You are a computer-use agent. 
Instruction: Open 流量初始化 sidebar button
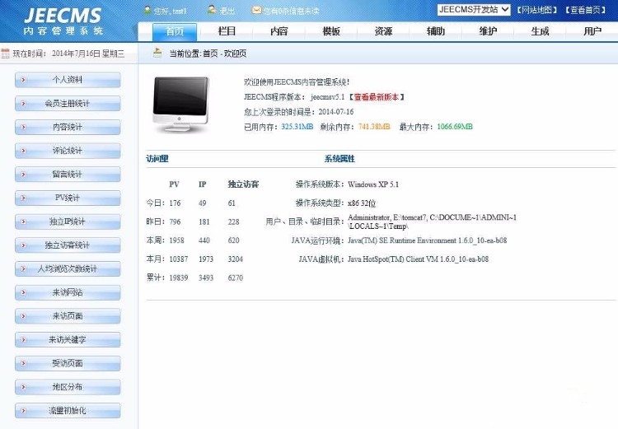click(x=68, y=411)
